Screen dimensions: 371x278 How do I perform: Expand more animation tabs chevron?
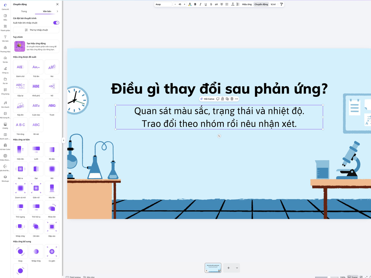tap(57, 11)
